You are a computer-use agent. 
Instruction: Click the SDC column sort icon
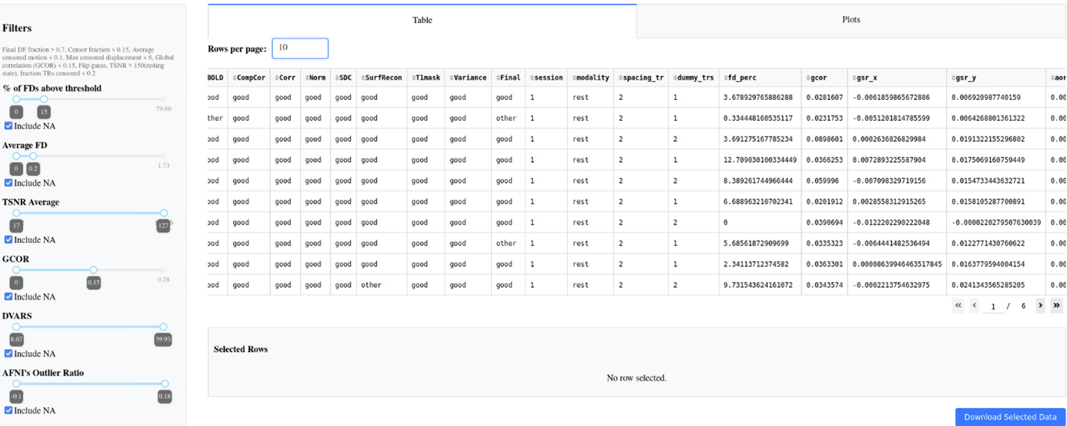pos(337,78)
